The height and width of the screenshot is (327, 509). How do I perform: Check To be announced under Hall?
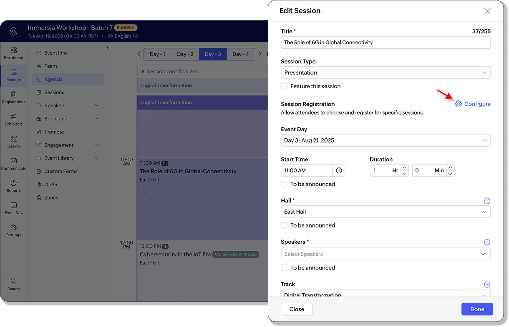pyautogui.click(x=284, y=225)
